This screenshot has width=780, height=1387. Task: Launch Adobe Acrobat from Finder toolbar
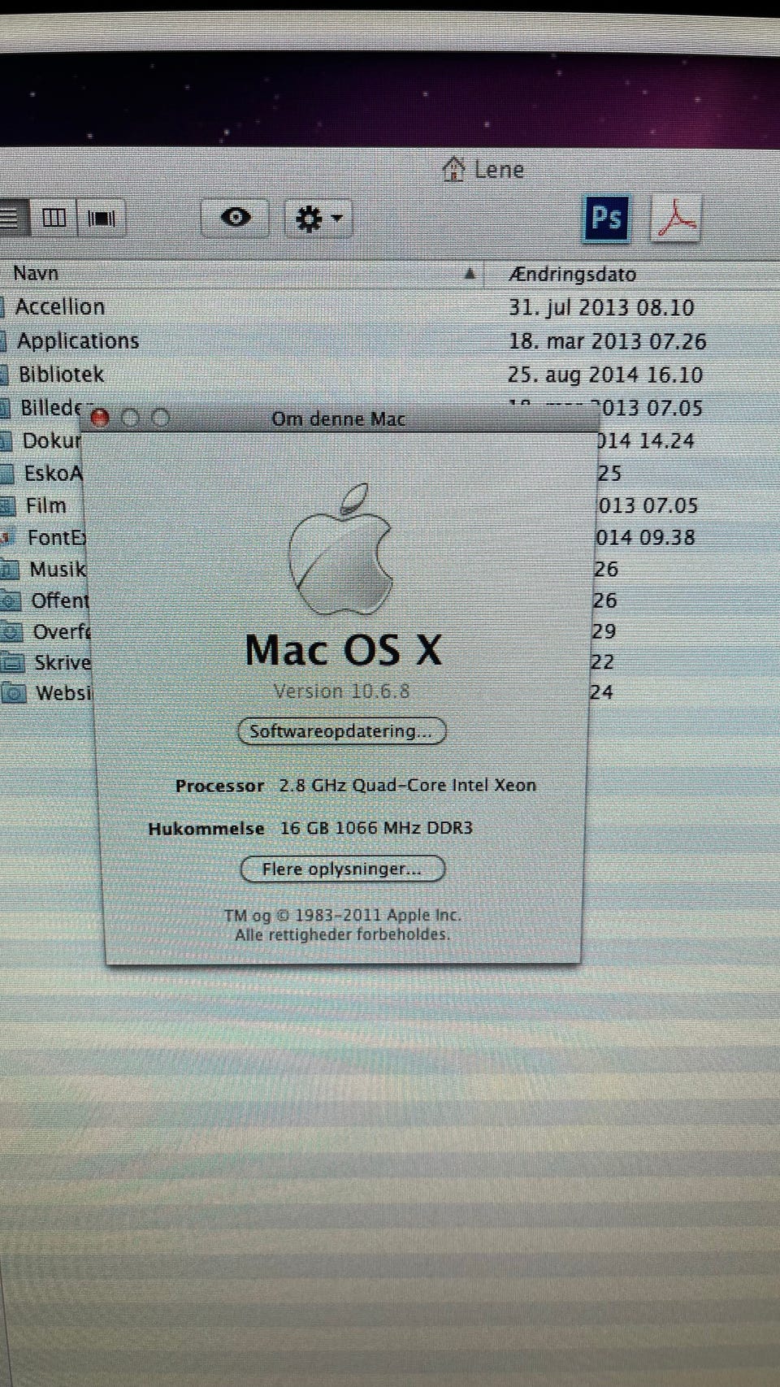(676, 218)
